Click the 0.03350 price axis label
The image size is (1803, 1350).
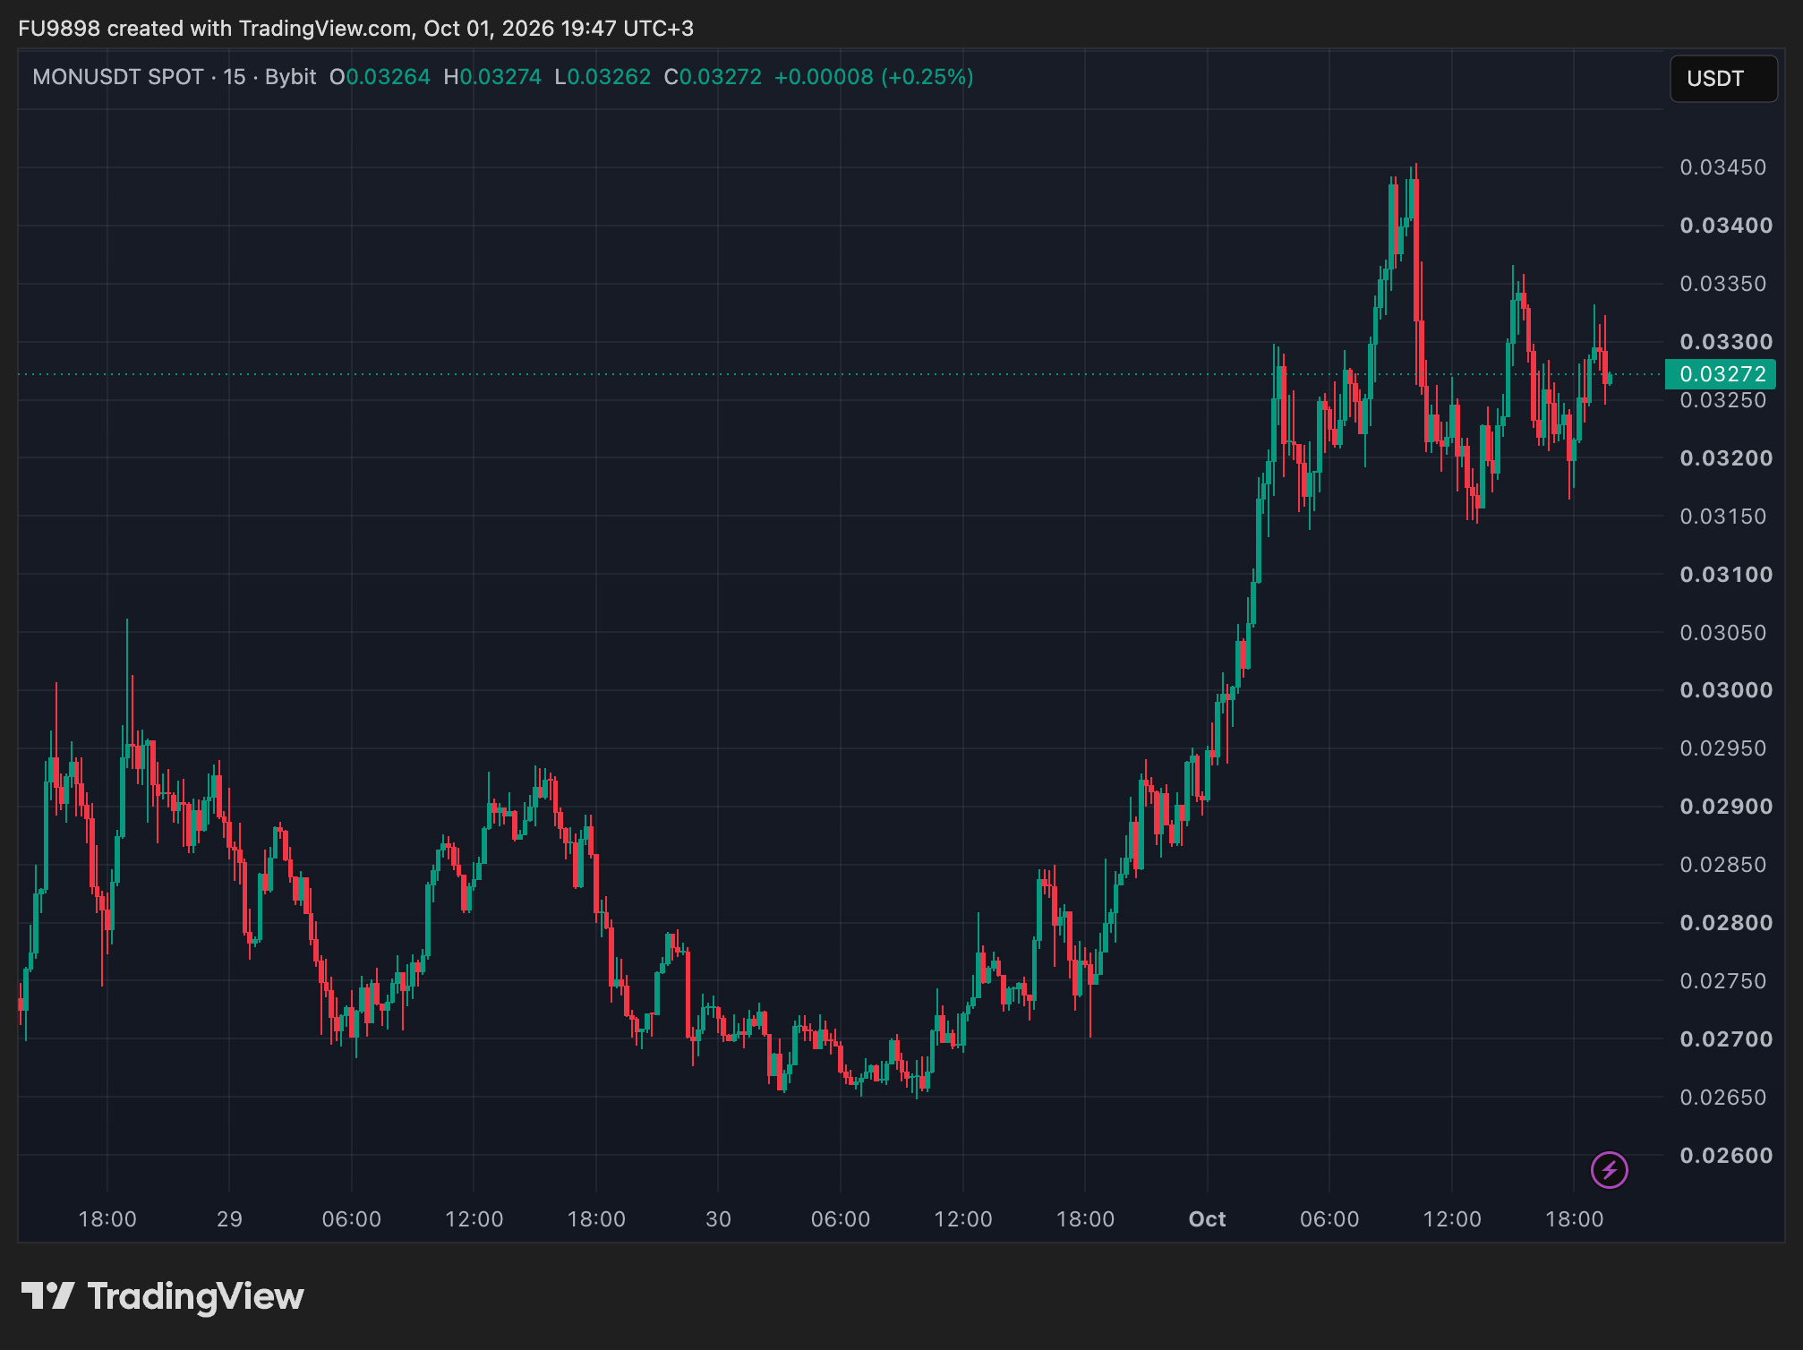pos(1723,284)
